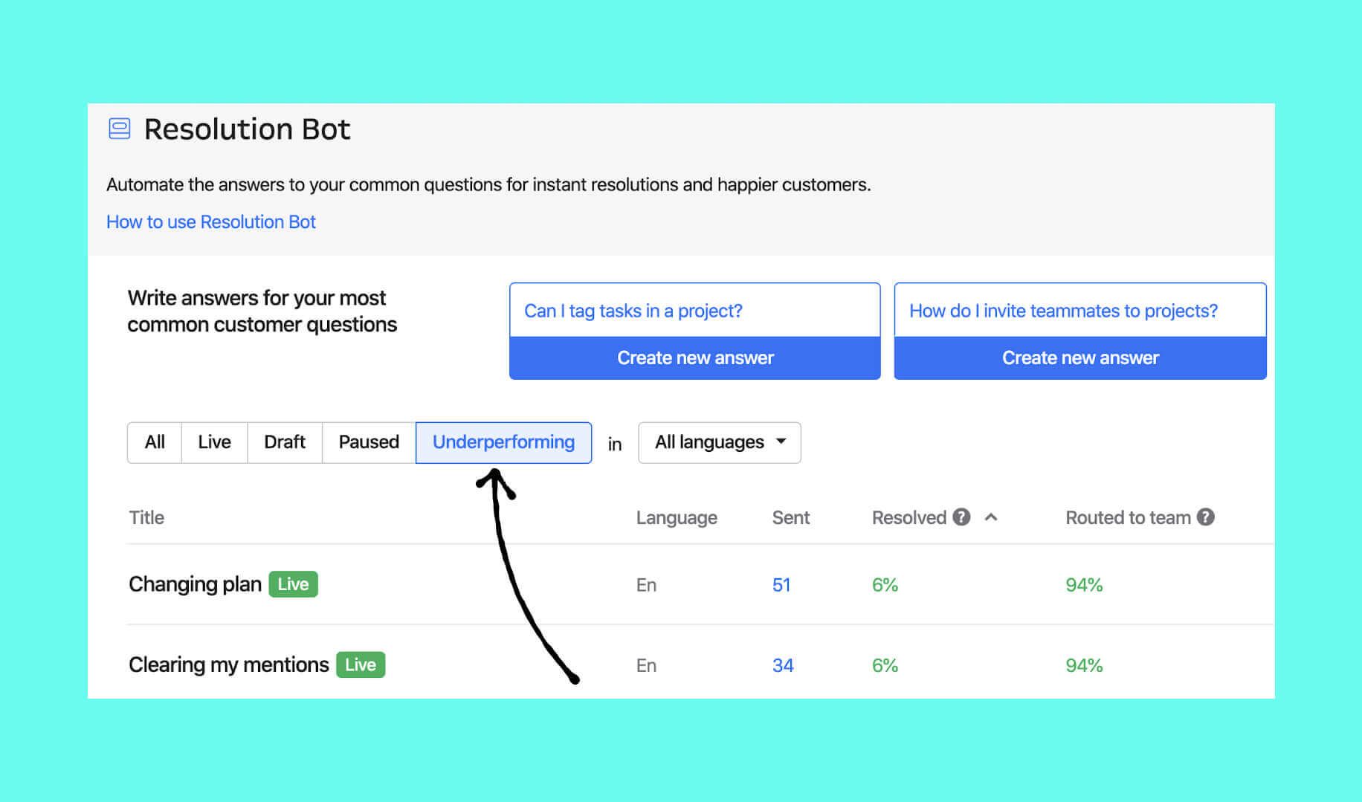
Task: Create new answer for tagging tasks question
Action: [694, 358]
